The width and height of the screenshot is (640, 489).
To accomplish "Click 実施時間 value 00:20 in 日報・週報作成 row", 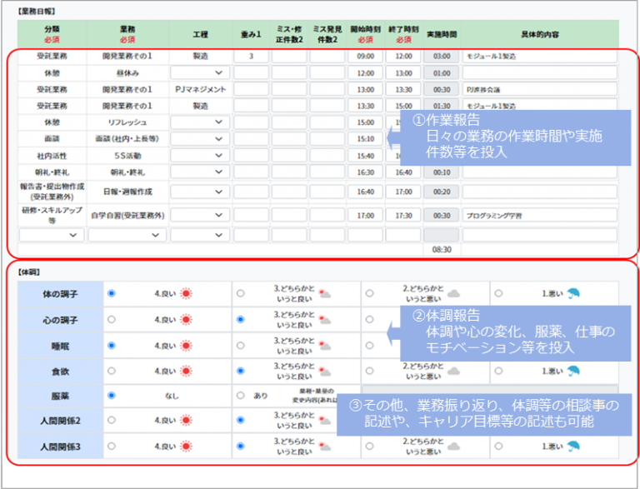I will (x=442, y=192).
